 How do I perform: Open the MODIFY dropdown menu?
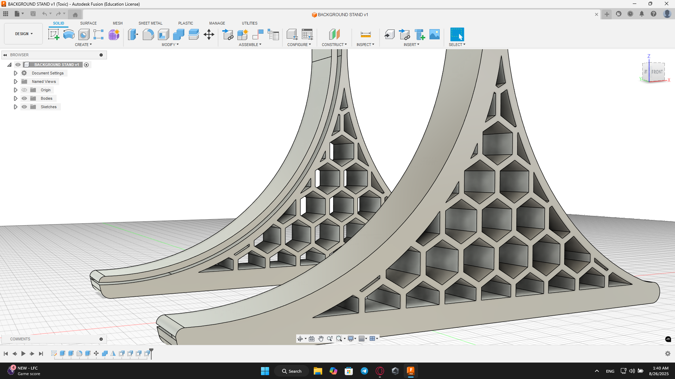[170, 45]
